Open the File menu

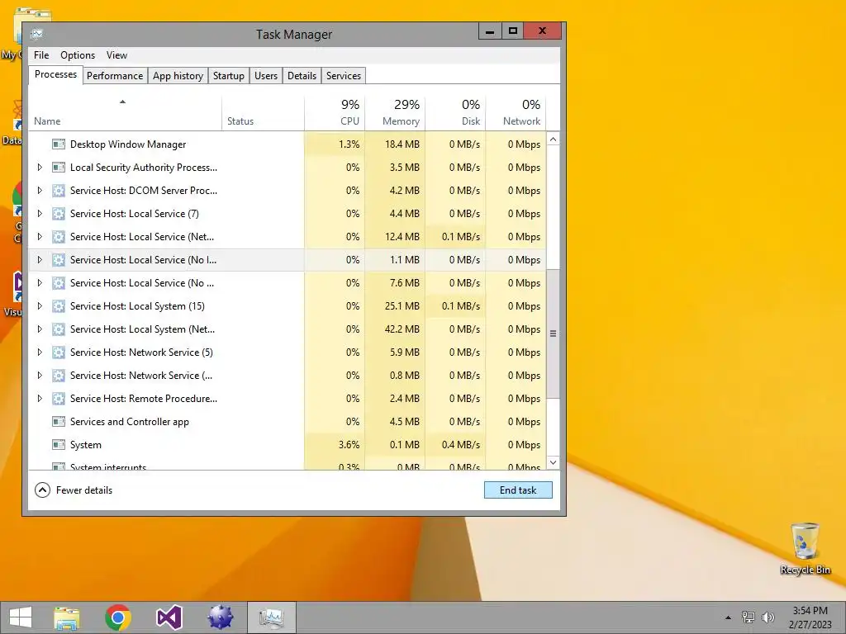point(41,55)
